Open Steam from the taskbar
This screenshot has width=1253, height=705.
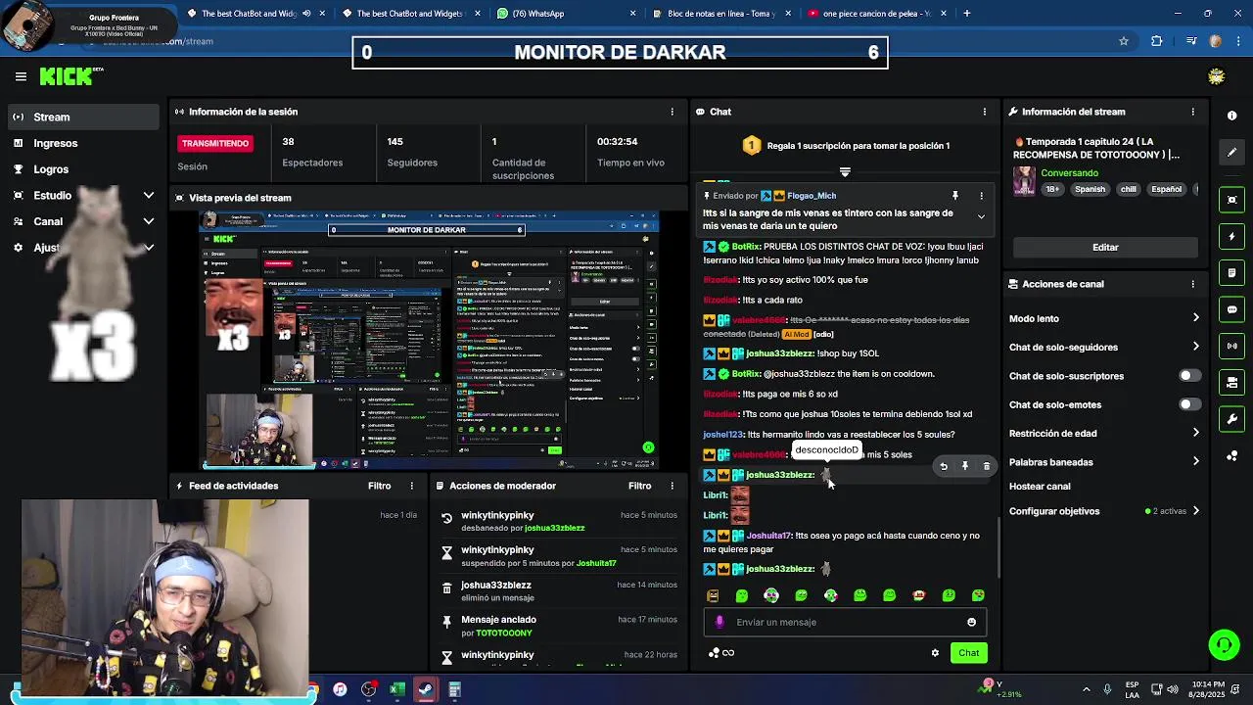click(x=426, y=689)
